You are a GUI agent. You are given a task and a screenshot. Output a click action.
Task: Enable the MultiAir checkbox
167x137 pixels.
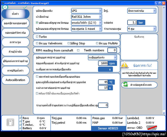[97, 43]
